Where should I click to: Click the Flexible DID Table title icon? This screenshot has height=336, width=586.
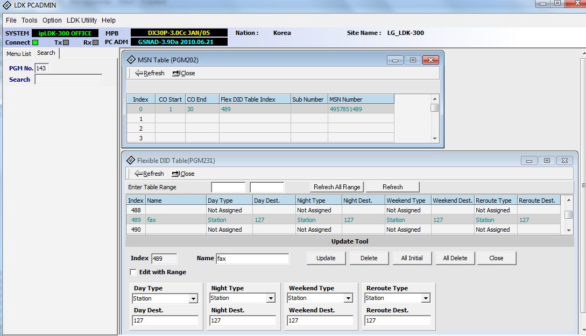pos(131,160)
